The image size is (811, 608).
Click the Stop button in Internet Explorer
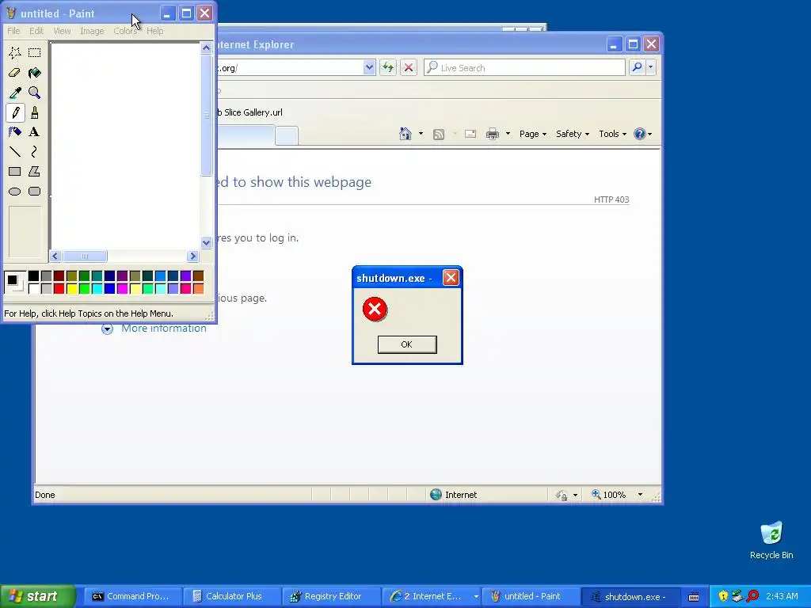pyautogui.click(x=409, y=67)
